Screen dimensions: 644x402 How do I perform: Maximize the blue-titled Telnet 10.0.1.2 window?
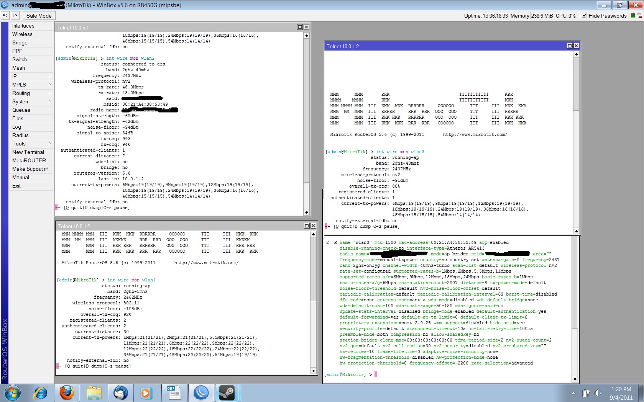pyautogui.click(x=570, y=46)
